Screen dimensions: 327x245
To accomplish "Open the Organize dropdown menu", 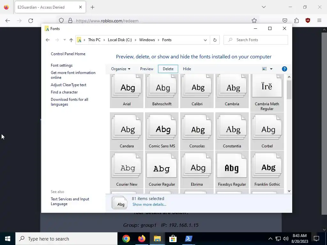I will [120, 69].
